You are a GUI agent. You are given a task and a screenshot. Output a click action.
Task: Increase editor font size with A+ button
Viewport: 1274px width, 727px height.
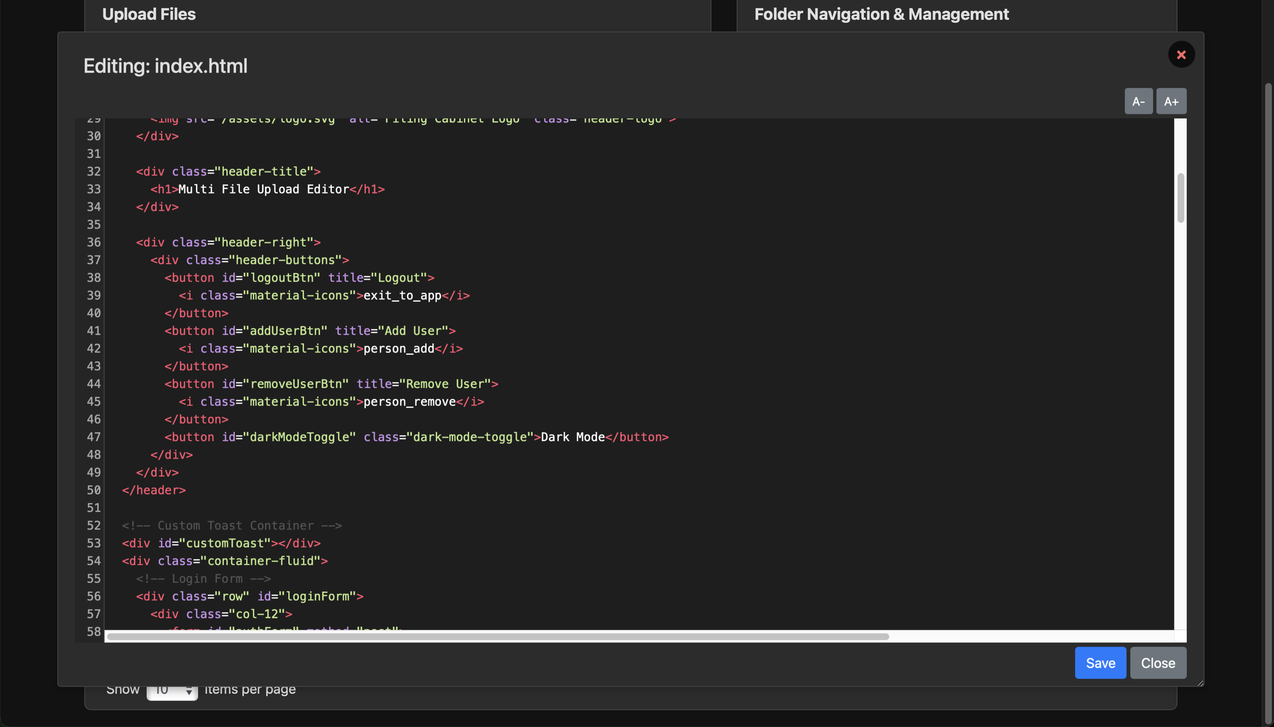(x=1171, y=102)
